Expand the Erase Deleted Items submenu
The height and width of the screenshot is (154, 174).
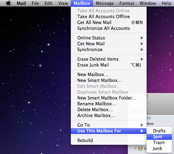tap(109, 59)
